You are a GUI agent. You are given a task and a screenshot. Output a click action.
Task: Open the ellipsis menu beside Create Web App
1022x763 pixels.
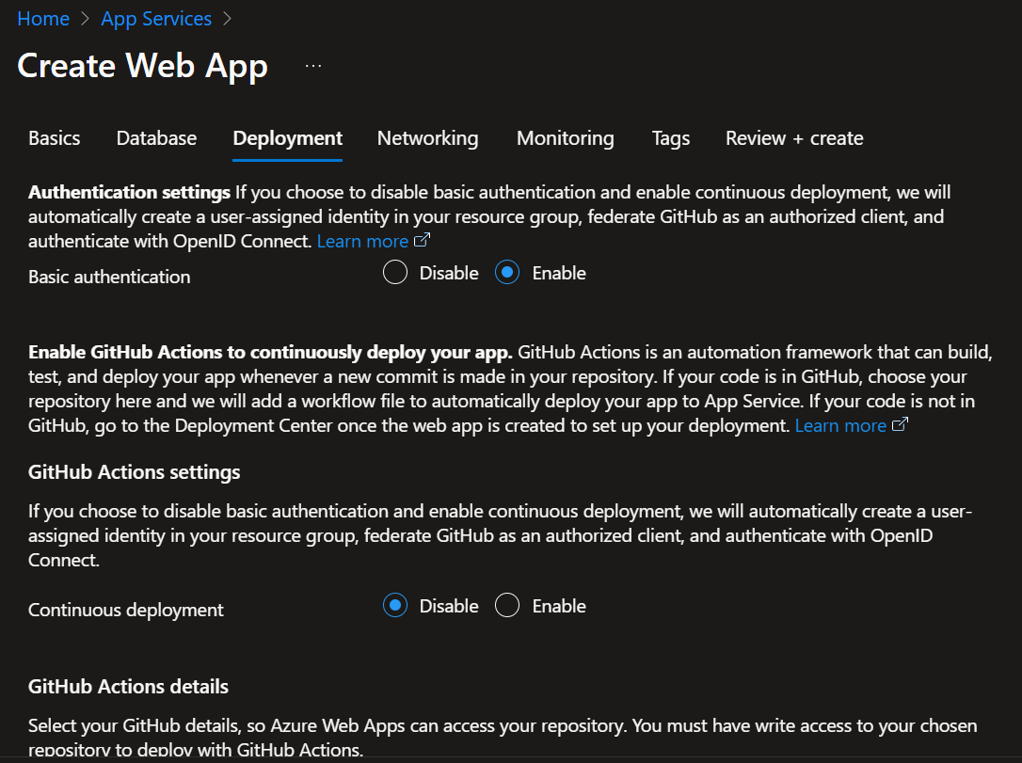point(313,66)
